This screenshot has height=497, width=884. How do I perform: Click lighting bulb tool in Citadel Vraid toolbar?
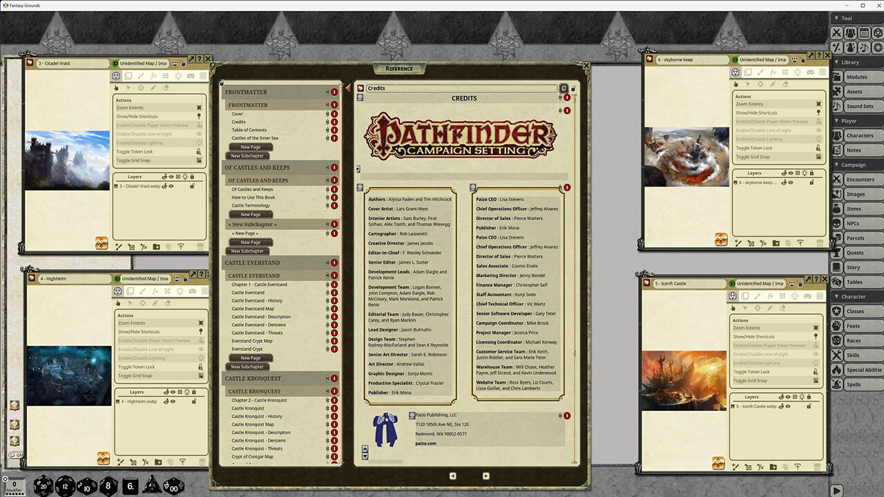tap(178, 75)
